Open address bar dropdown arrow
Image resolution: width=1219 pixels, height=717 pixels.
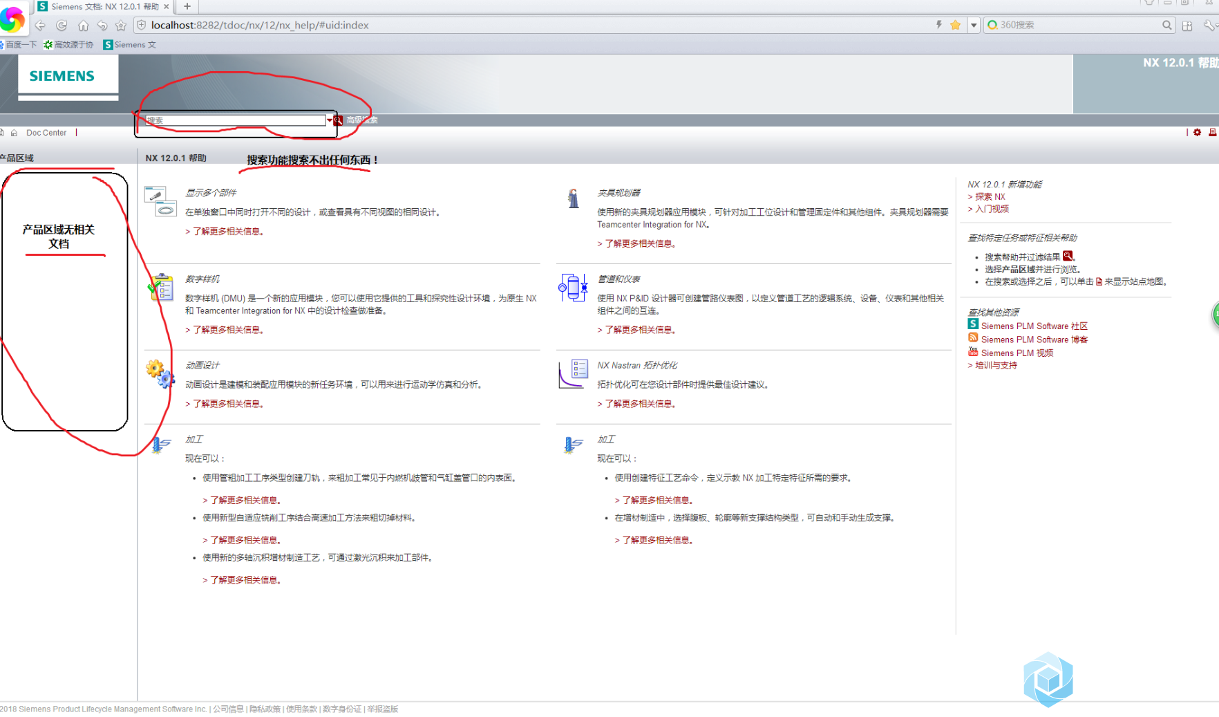(974, 25)
